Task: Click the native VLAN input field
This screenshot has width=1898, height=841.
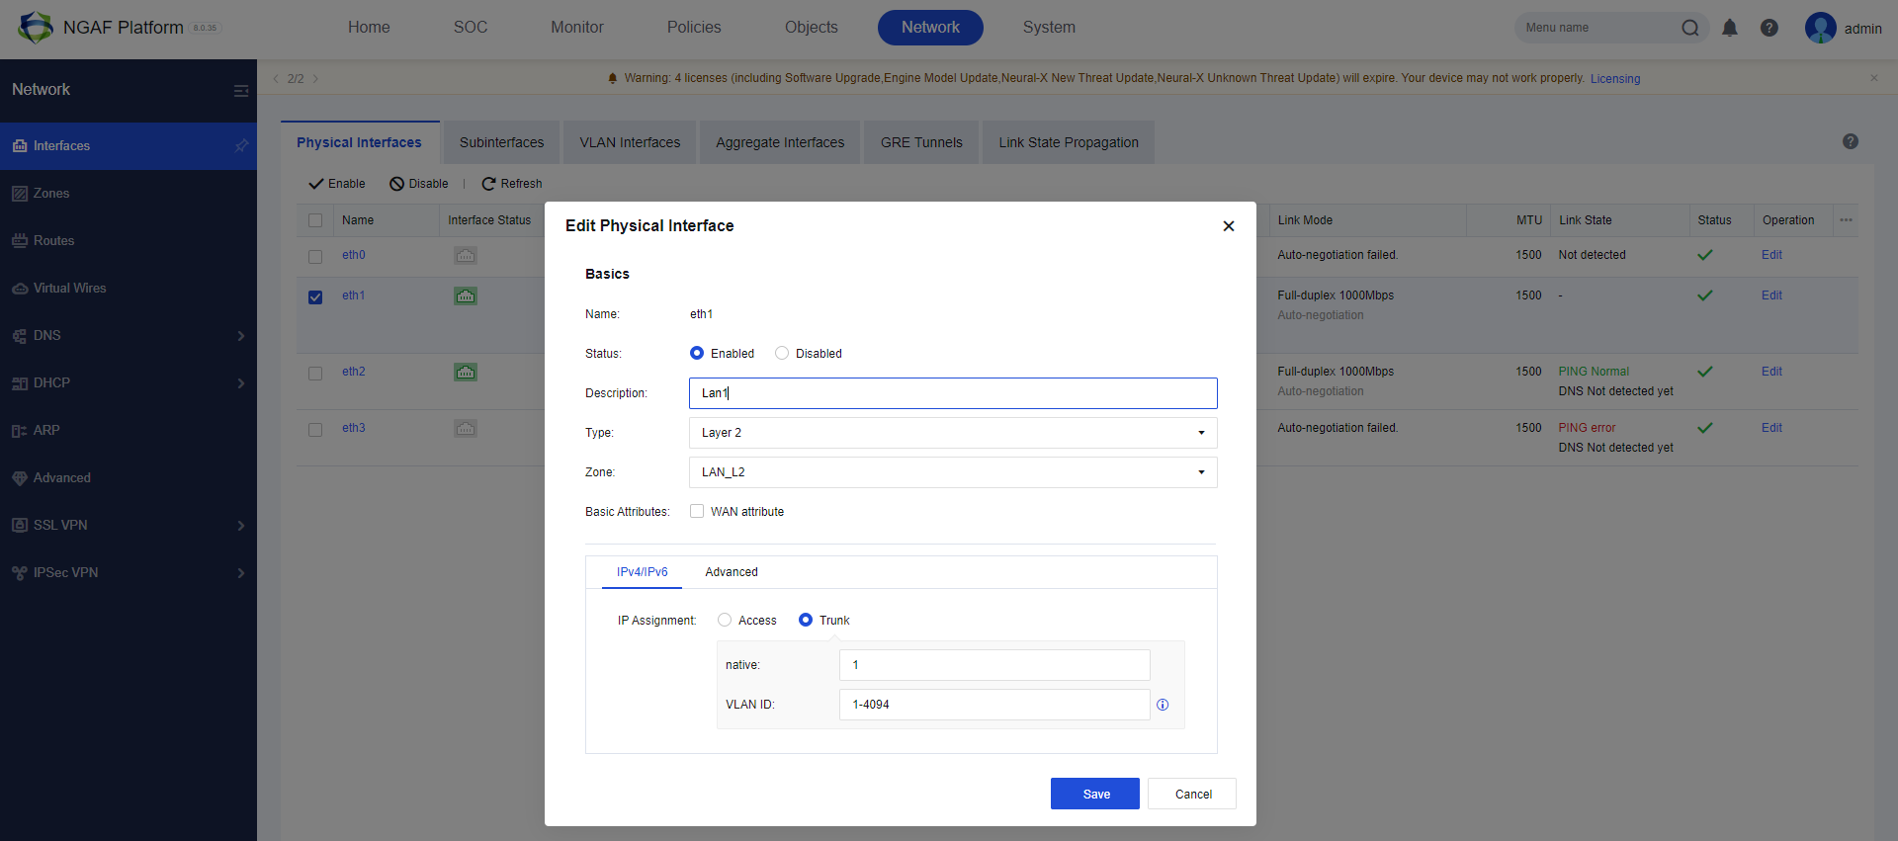Action: [x=994, y=665]
